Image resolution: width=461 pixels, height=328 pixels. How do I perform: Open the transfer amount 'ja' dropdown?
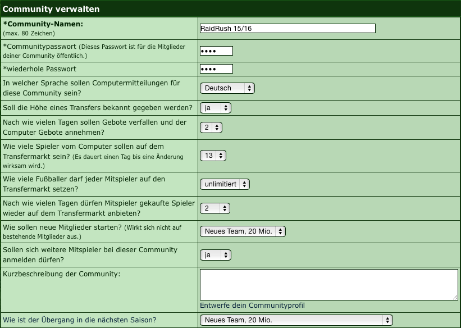(216, 108)
